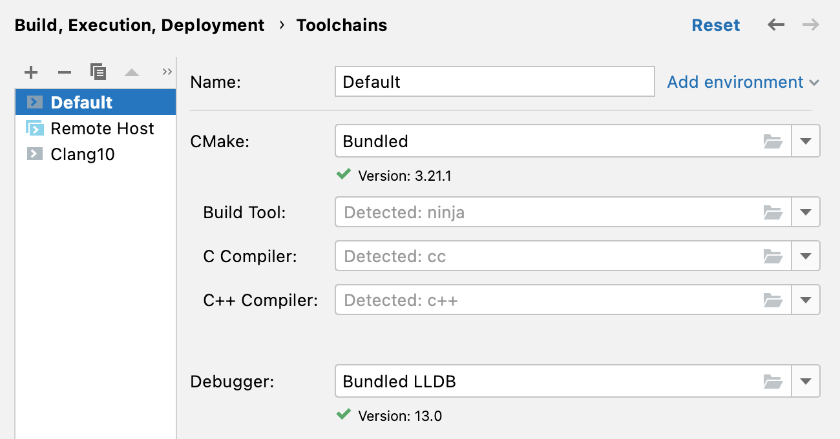Browse for a C++ Compiler executable
Viewport: 840px width, 439px height.
pyautogui.click(x=773, y=300)
